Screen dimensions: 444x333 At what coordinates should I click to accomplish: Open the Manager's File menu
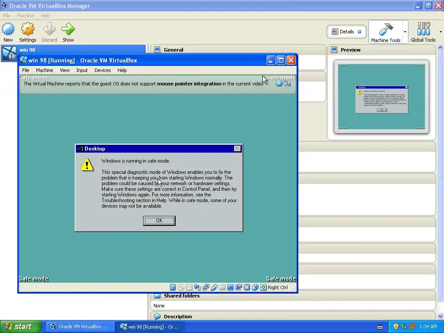[7, 16]
